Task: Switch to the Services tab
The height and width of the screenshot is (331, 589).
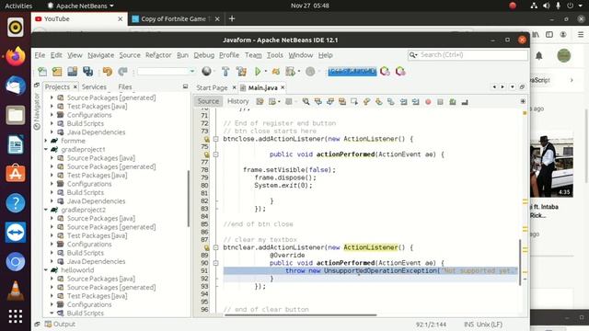Action: [x=94, y=86]
